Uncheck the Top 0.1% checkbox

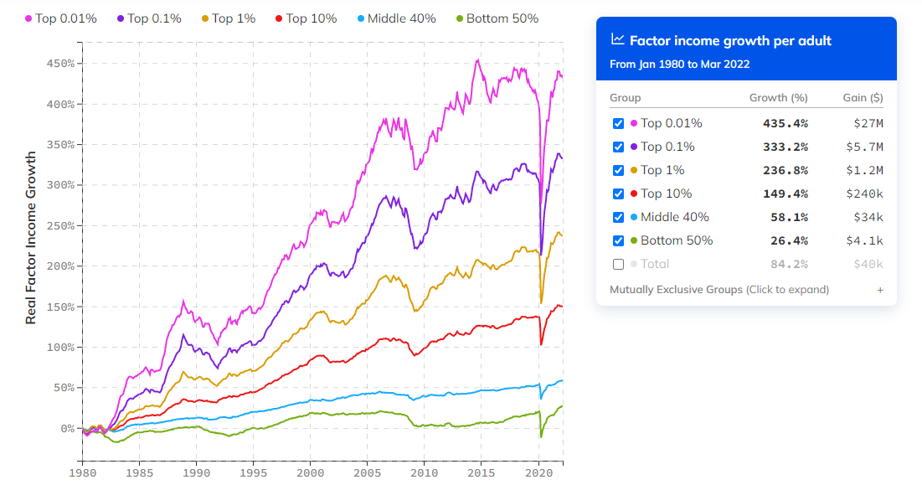click(x=619, y=147)
